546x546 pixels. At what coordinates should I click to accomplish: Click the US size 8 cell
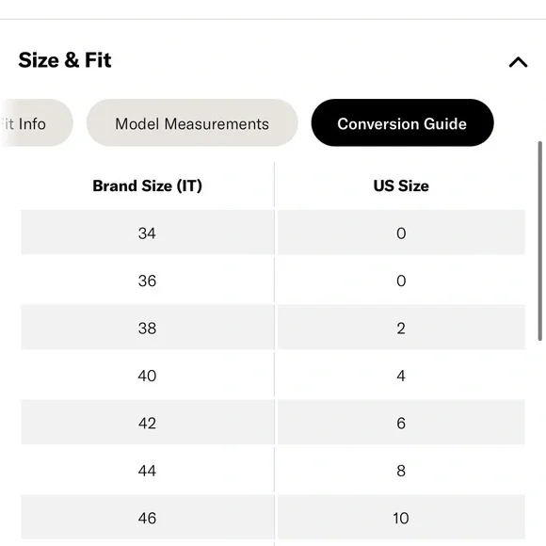[x=401, y=470]
